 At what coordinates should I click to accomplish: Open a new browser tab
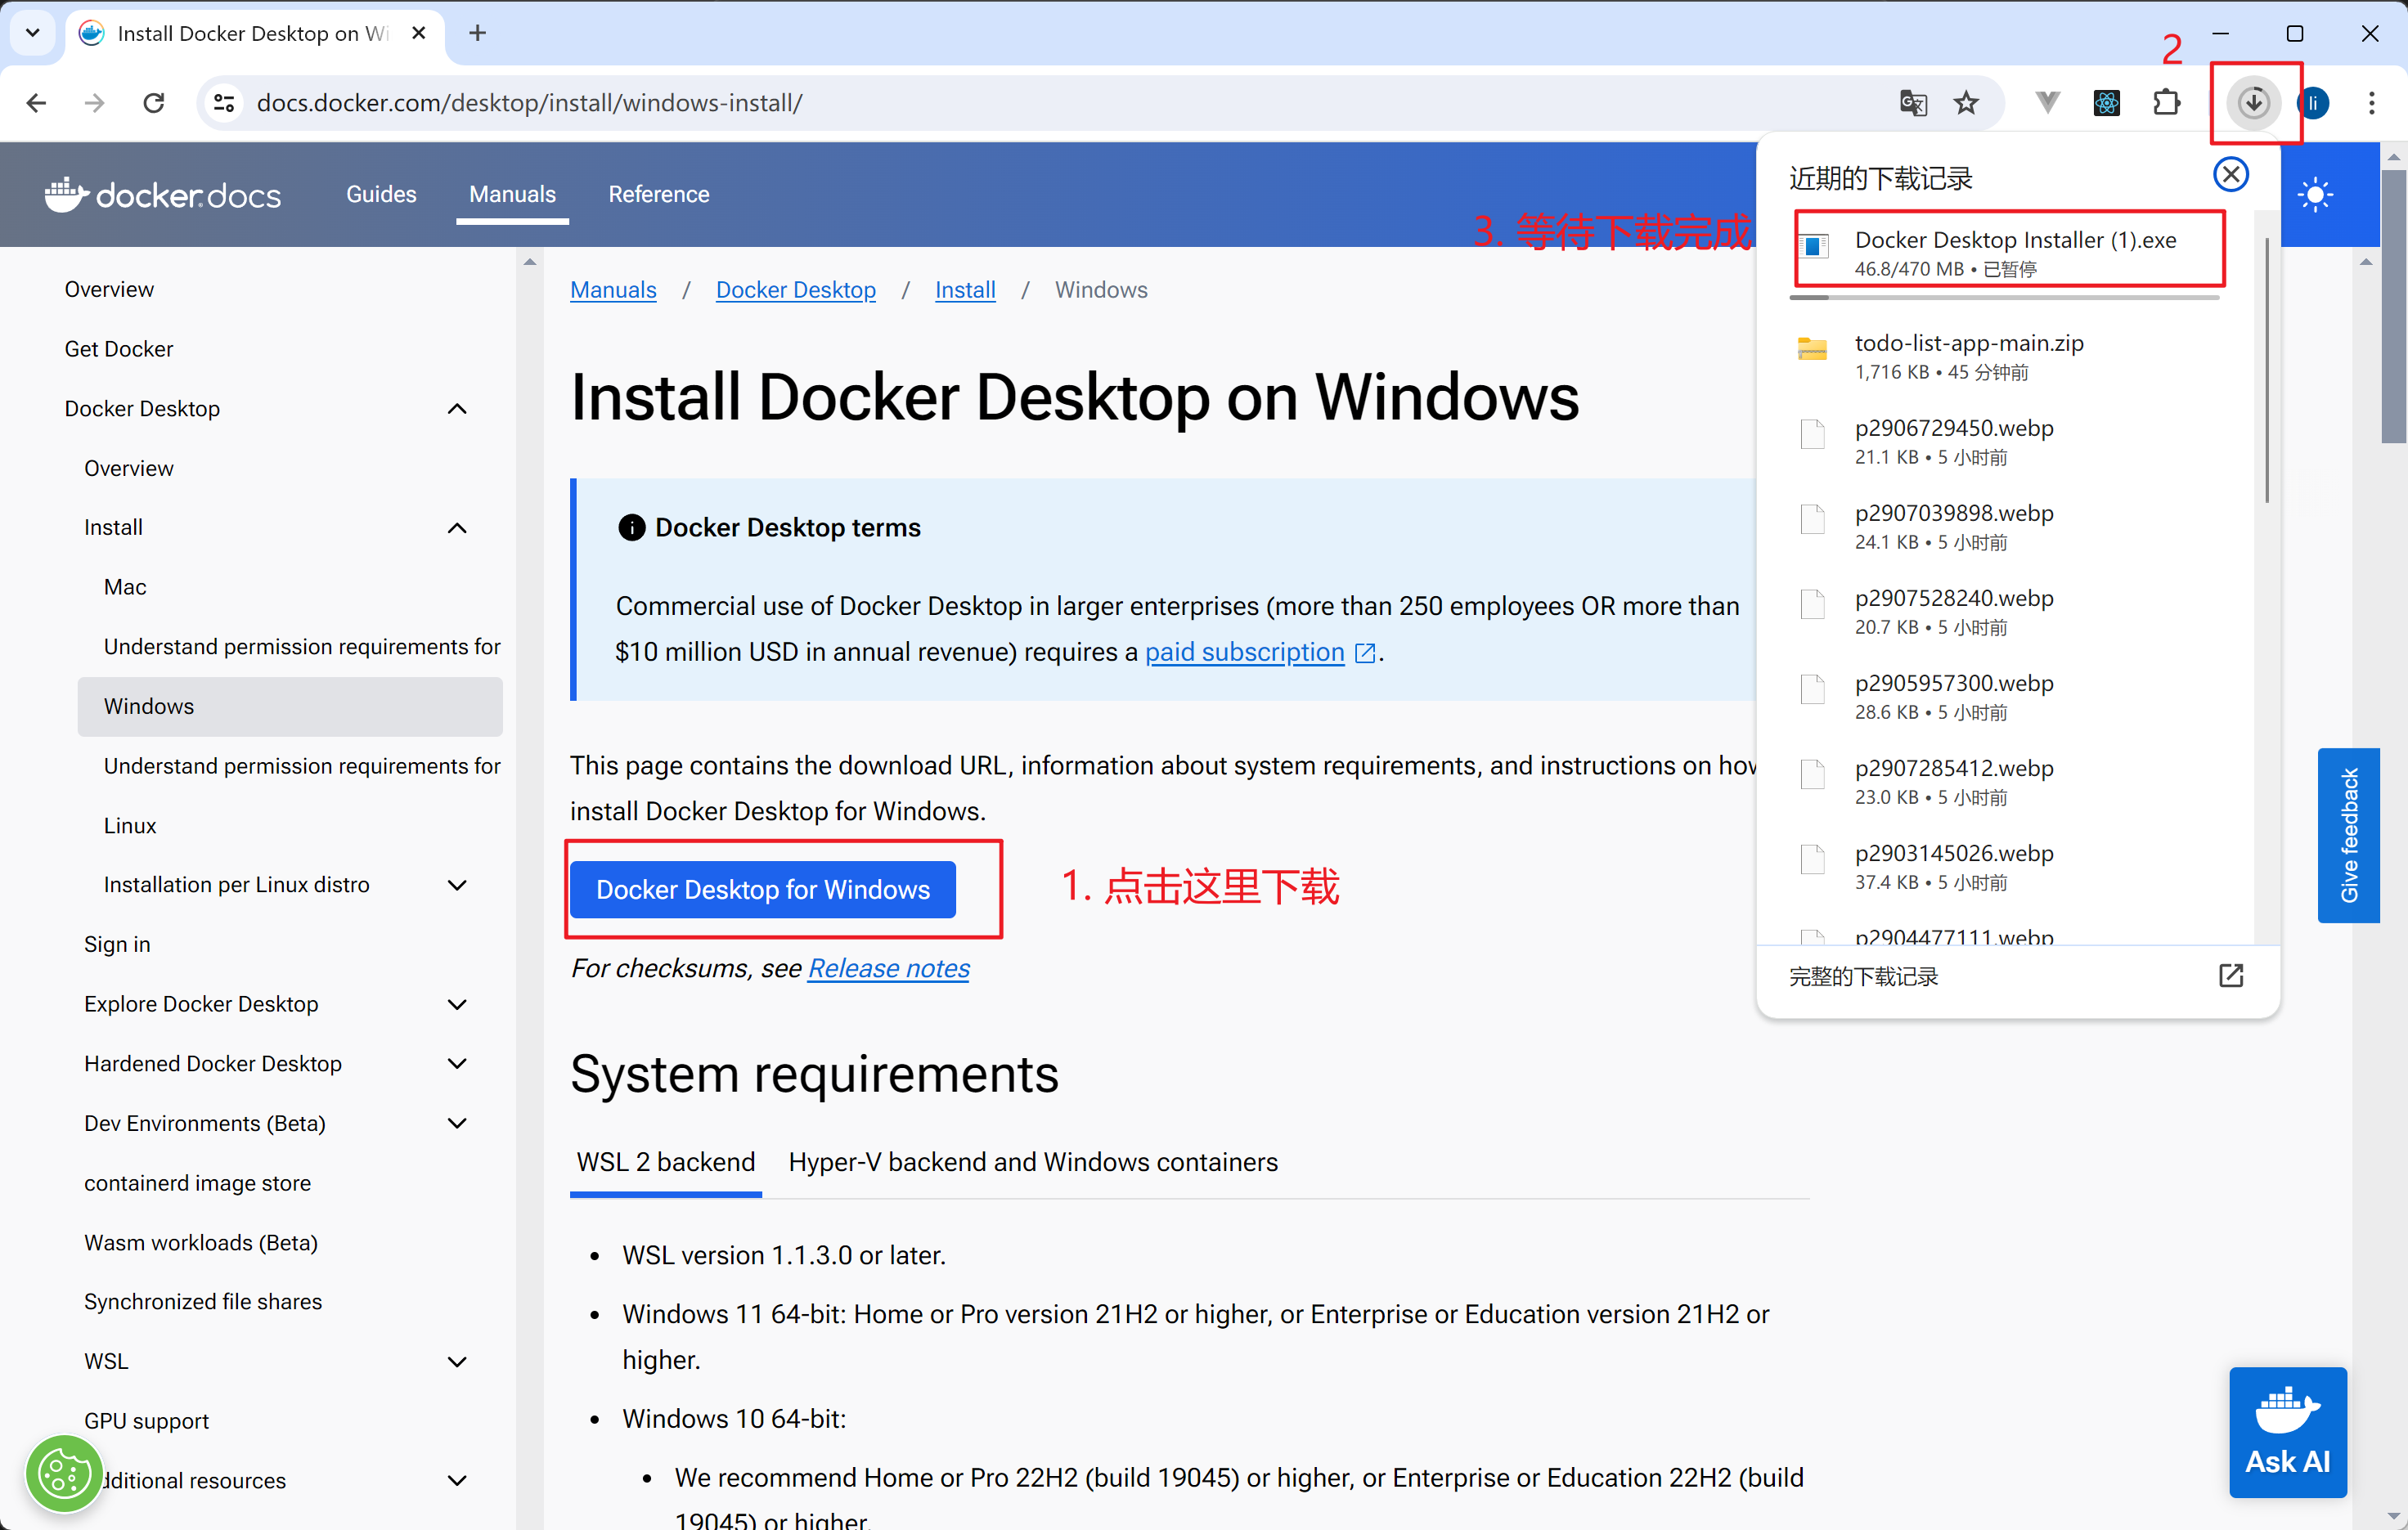coord(477,33)
